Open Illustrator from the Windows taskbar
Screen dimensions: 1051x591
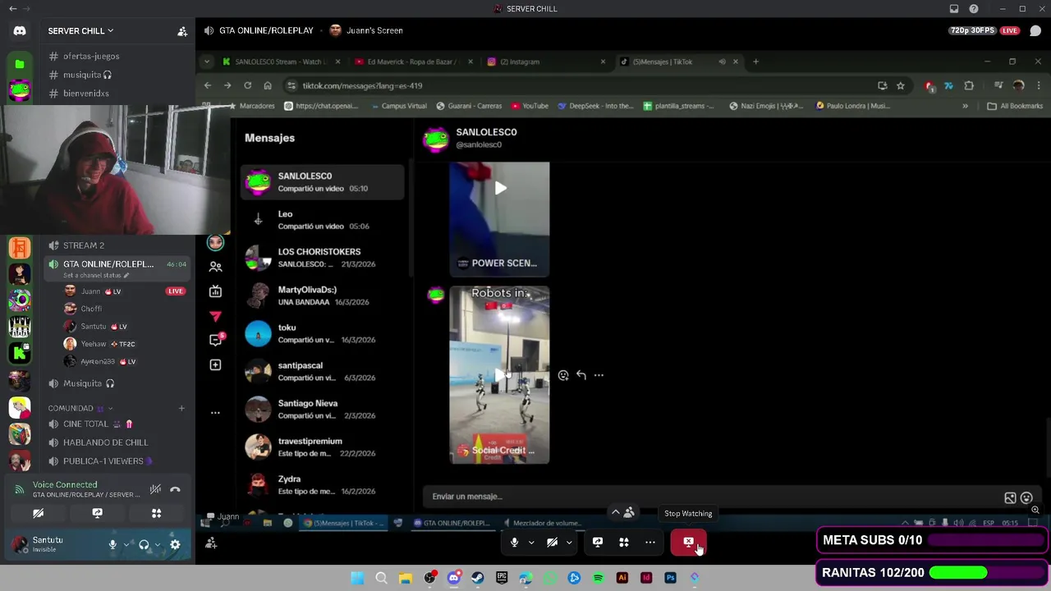click(x=622, y=578)
